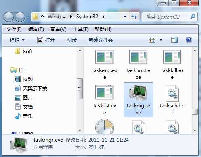Expand the System32 breadcrumb arrow
Image resolution: width=201 pixels, height=157 pixels.
click(x=104, y=17)
